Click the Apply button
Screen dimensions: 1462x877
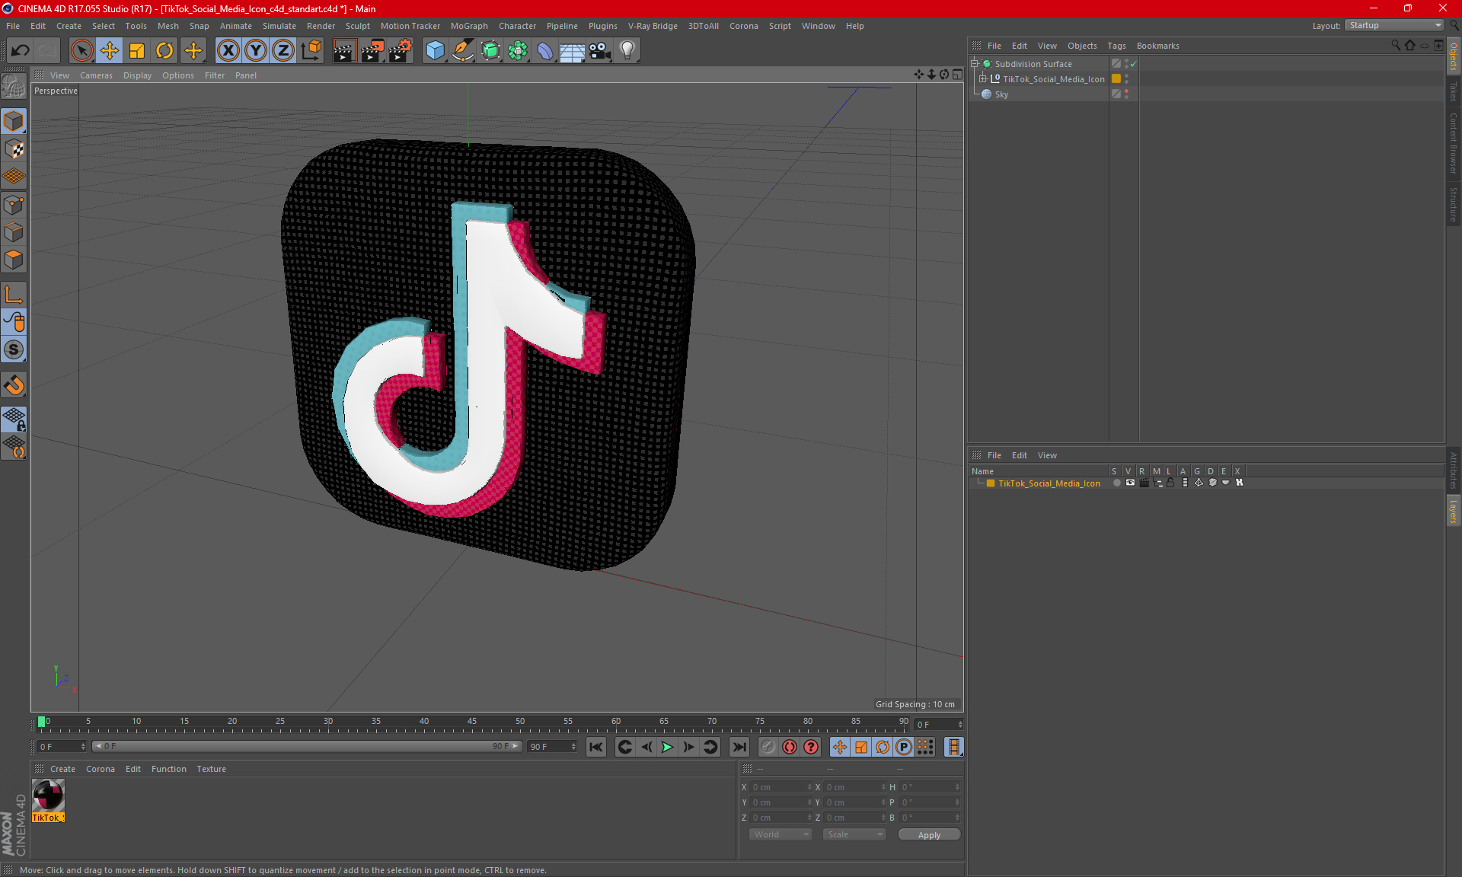(929, 835)
